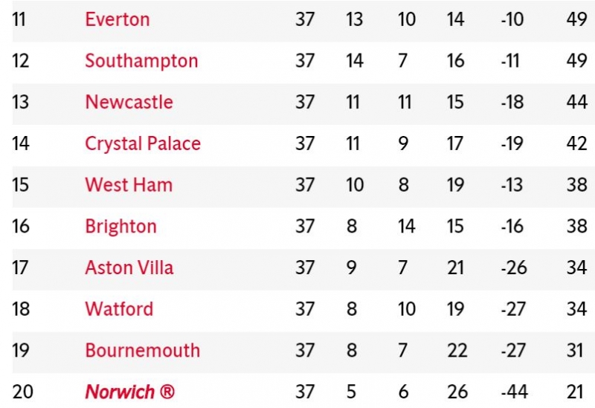Open the Bournemouth team page
The height and width of the screenshot is (408, 595).
142,350
